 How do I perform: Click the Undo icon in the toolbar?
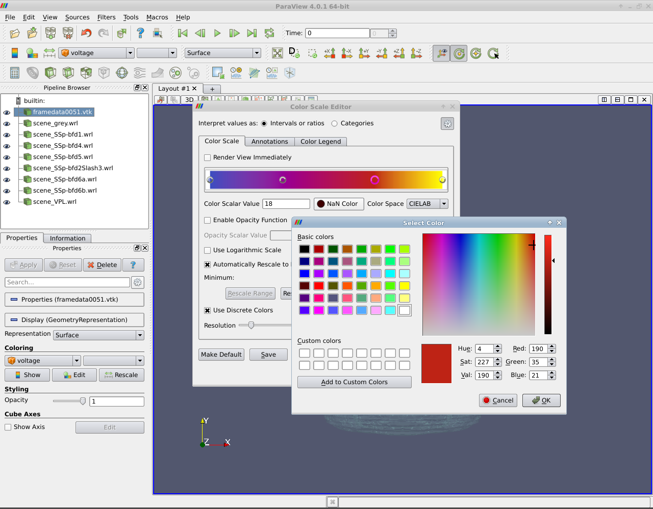[x=86, y=33]
